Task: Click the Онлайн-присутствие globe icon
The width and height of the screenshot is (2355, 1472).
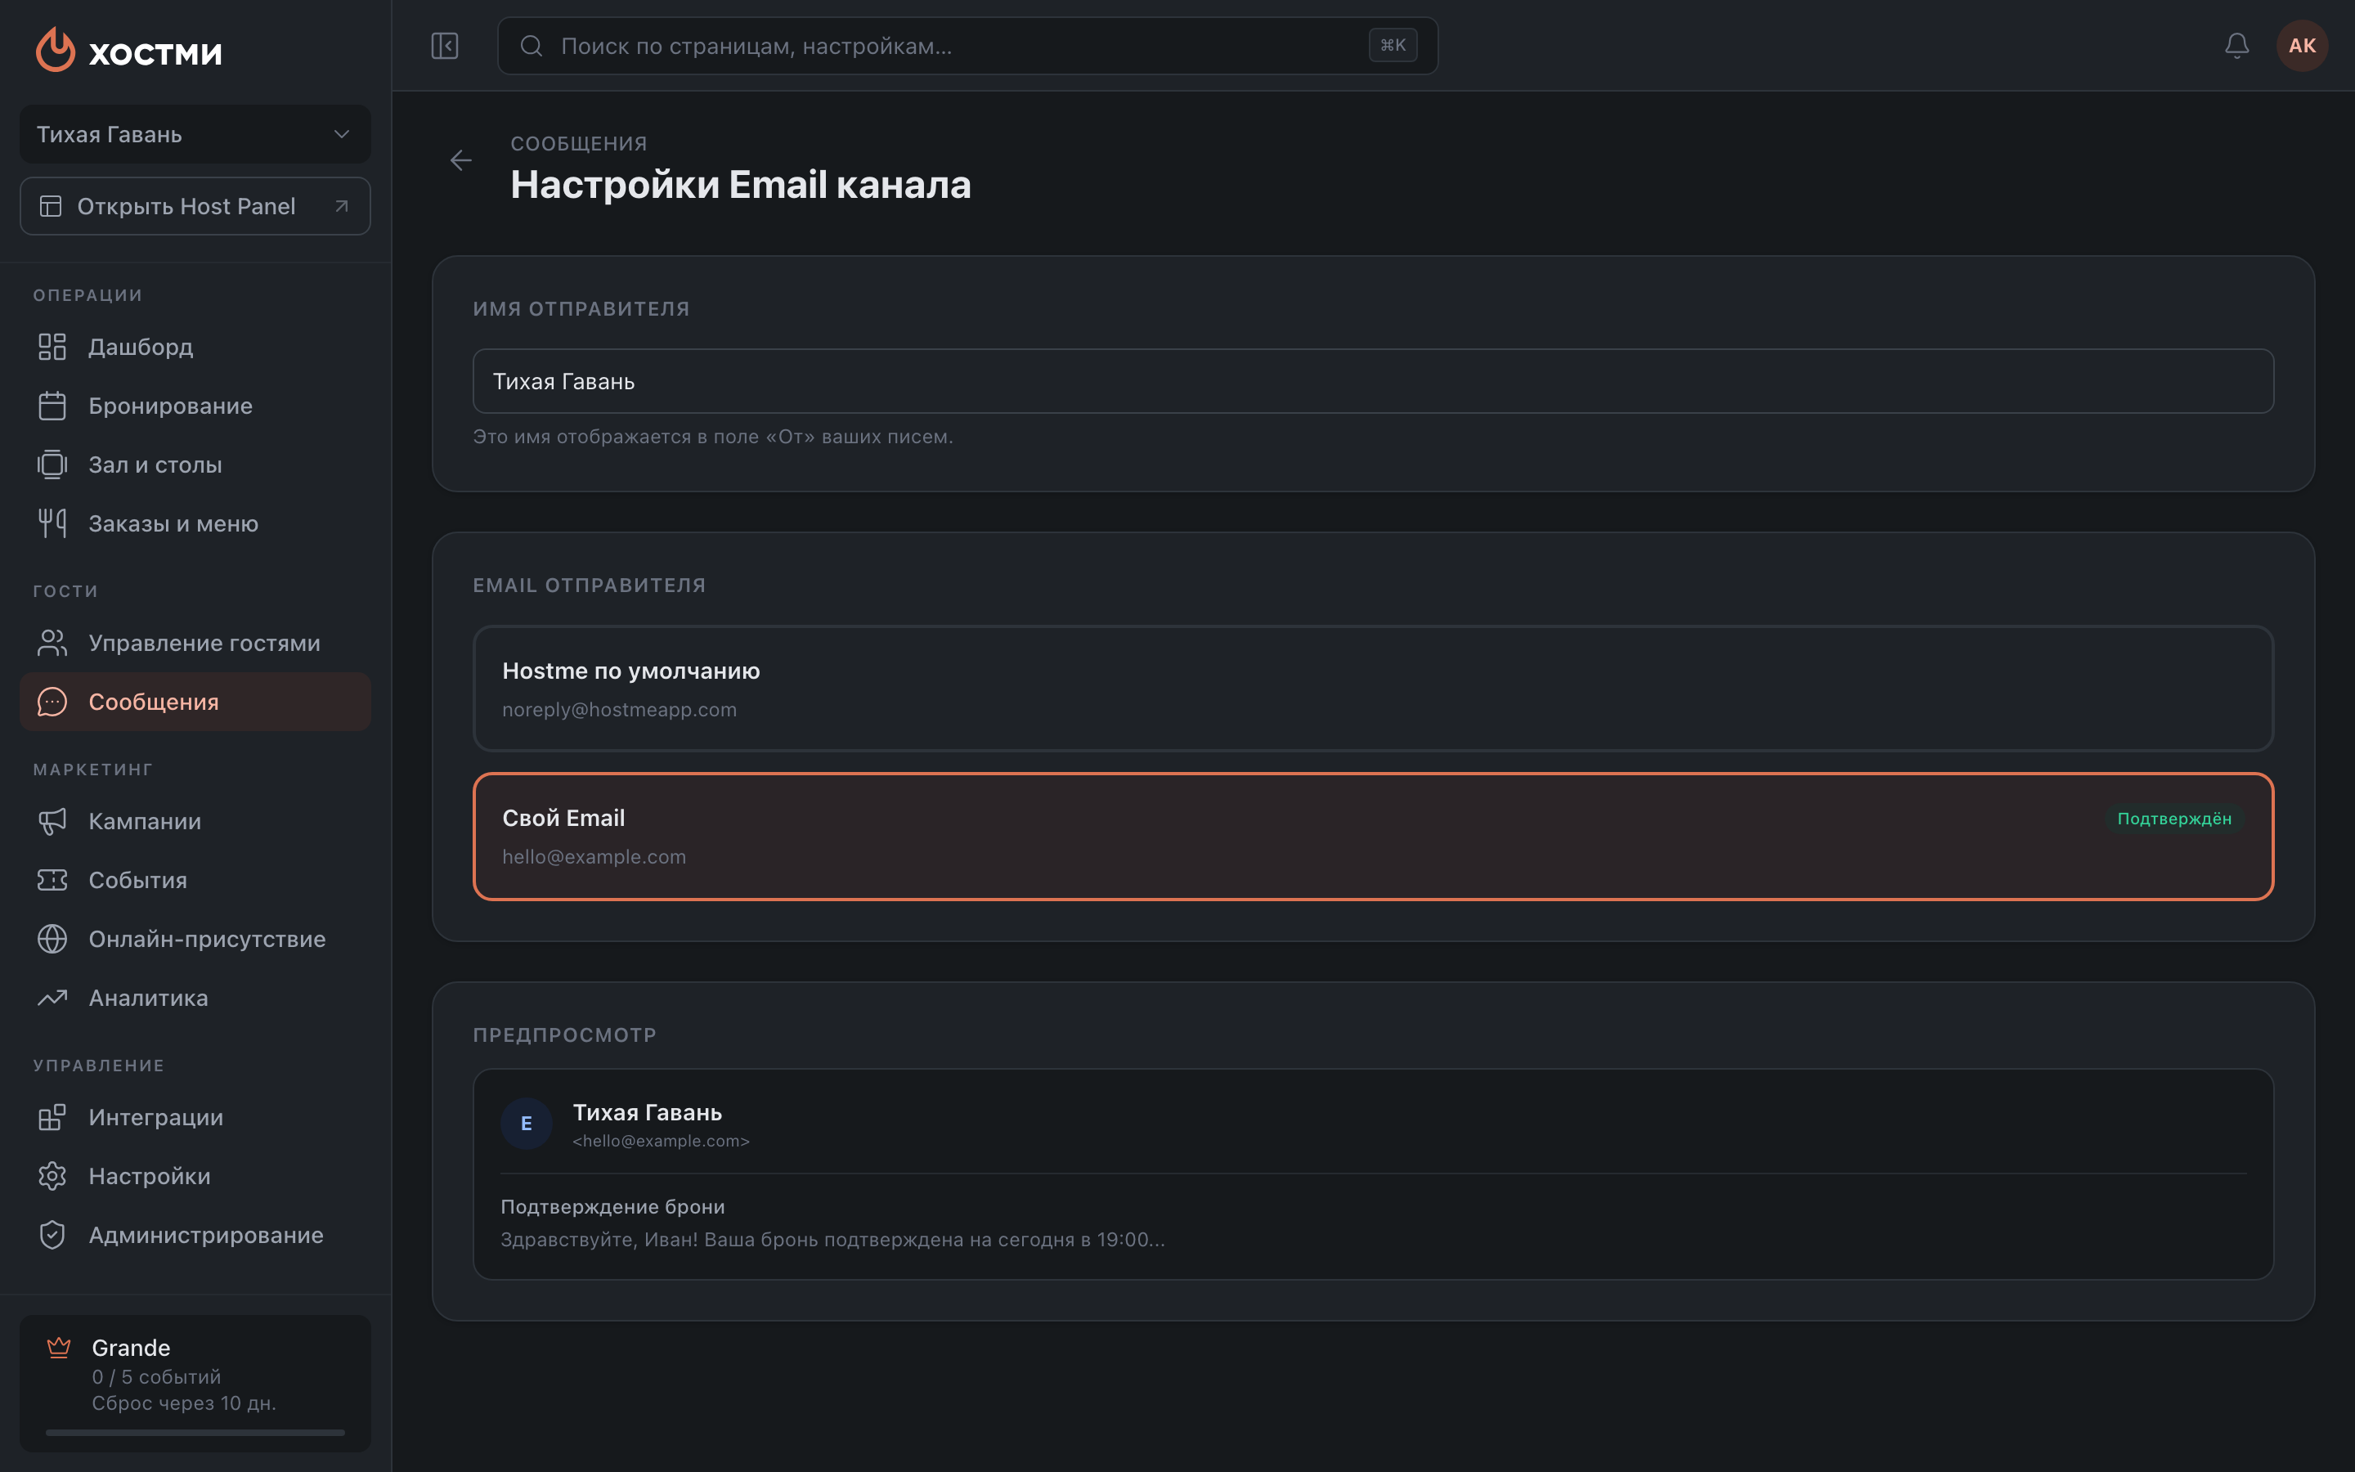Action: pos(52,939)
